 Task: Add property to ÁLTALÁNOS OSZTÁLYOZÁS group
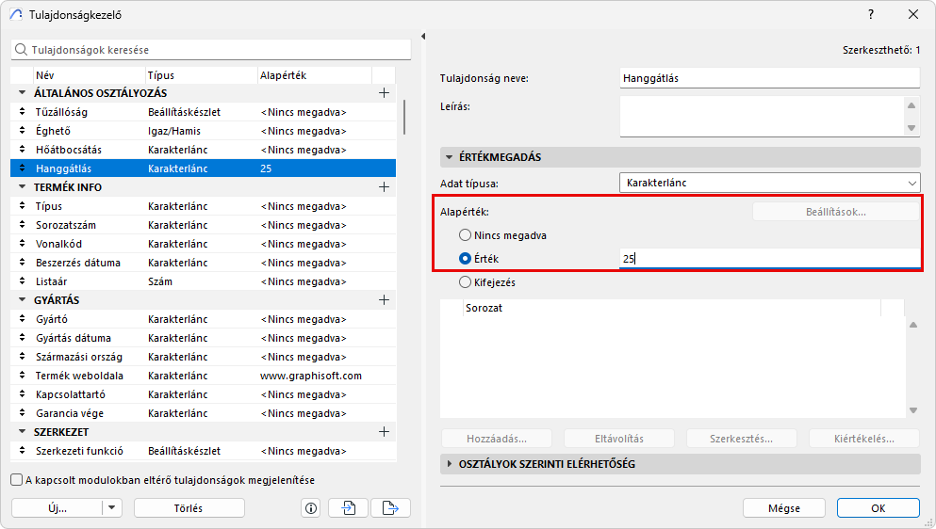[384, 93]
